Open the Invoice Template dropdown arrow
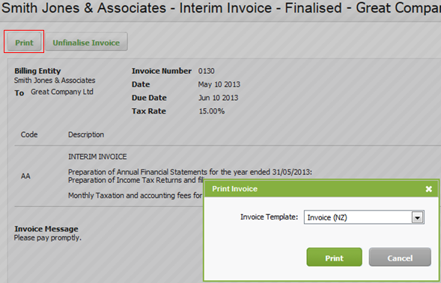Image resolution: width=441 pixels, height=283 pixels. (418, 217)
